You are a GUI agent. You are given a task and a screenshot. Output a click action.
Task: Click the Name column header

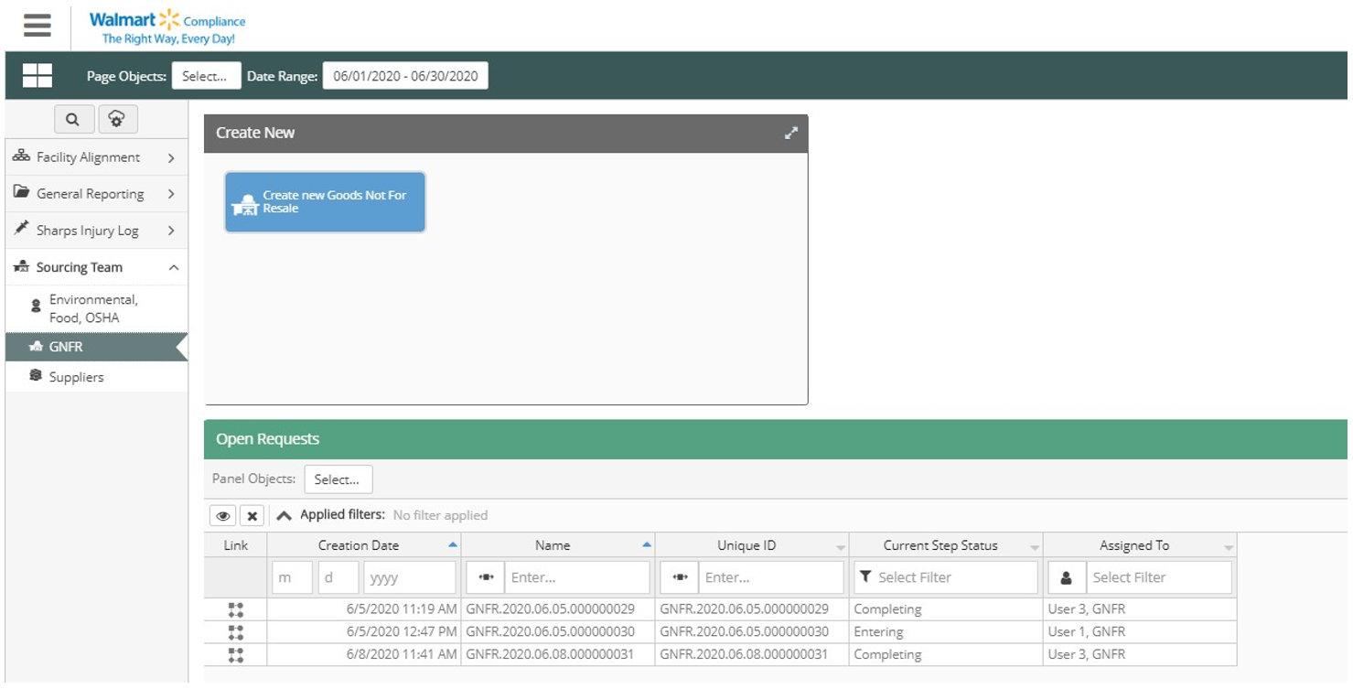558,545
